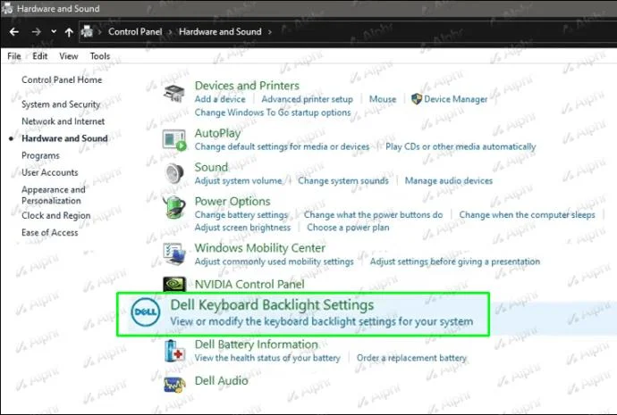The image size is (617, 415).
Task: Click Adjust commonly used mobility settings
Action: point(274,261)
